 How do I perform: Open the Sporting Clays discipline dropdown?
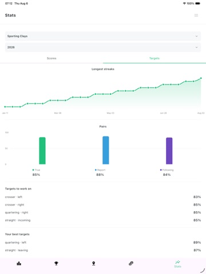(x=103, y=36)
